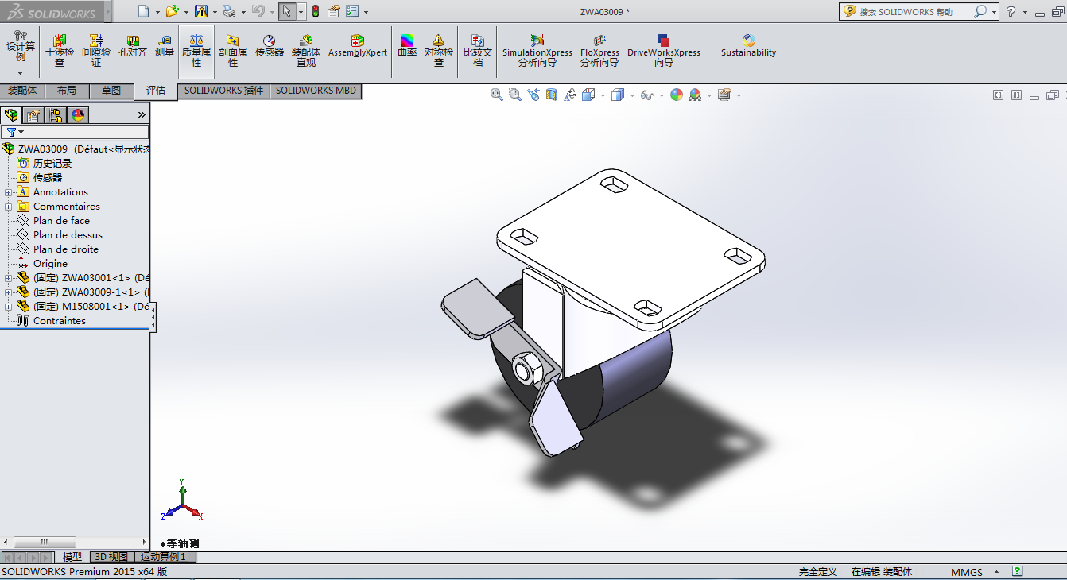Select the 装配体 (Assembly) ribbon tab
The width and height of the screenshot is (1067, 580).
click(x=22, y=91)
